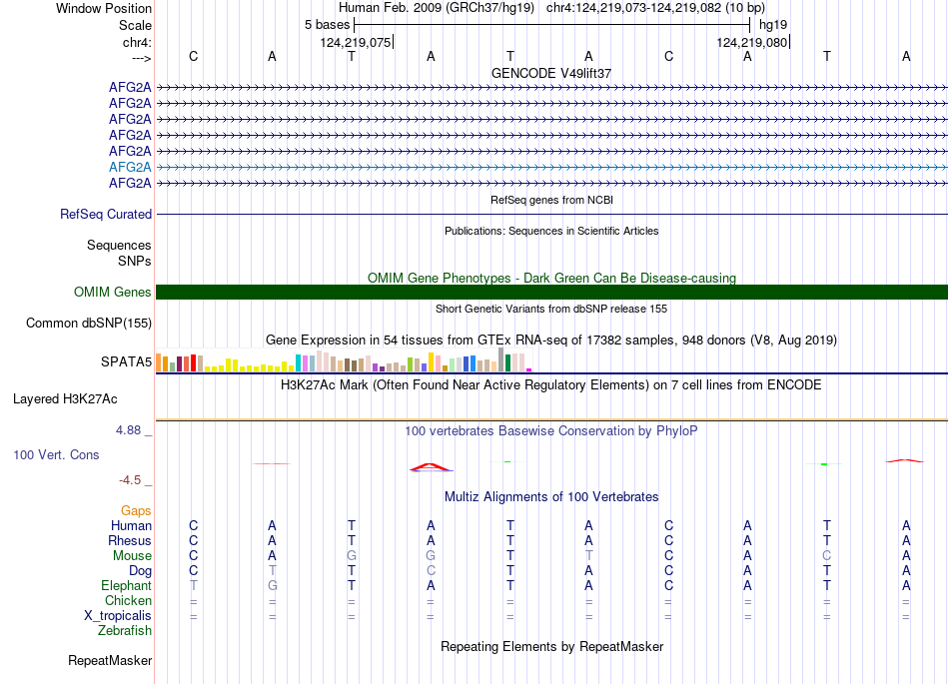The height and width of the screenshot is (684, 949).
Task: Click the tallest gray bar in the GTEx chart
Action: point(501,359)
